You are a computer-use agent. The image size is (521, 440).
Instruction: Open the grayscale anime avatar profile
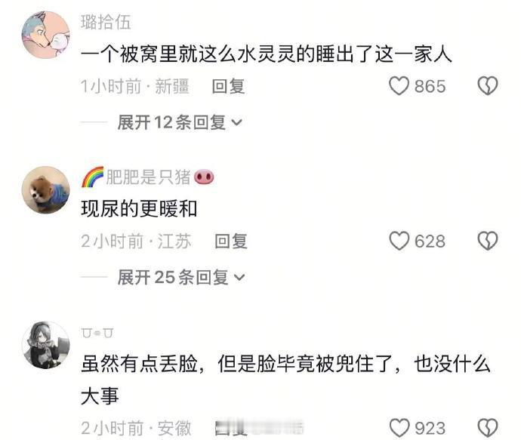[46, 345]
